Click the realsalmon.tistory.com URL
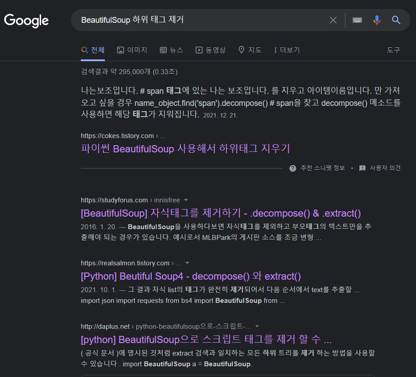The width and height of the screenshot is (416, 377). pyautogui.click(x=125, y=263)
